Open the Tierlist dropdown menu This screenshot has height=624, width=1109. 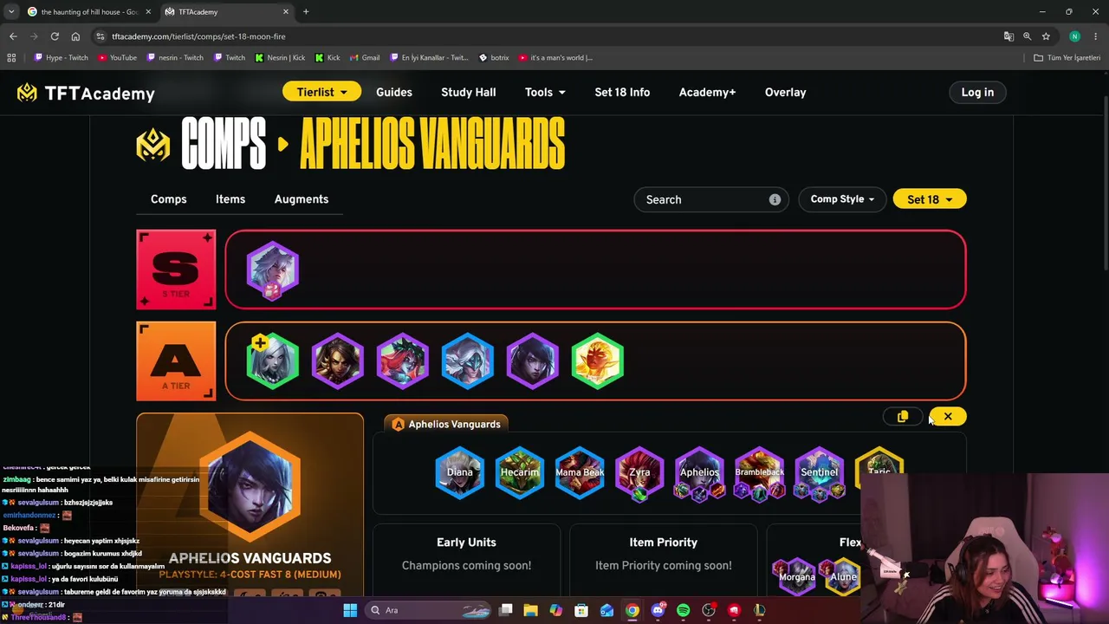pos(321,93)
